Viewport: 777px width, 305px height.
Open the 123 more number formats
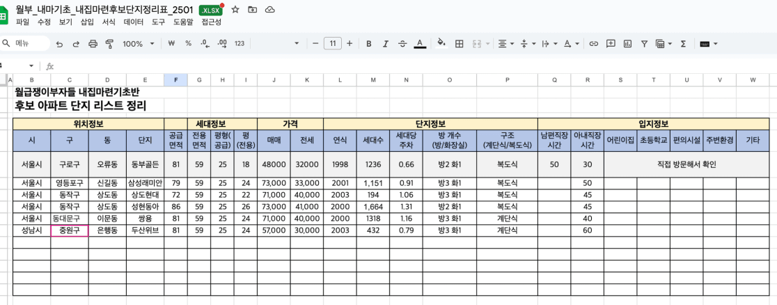[240, 44]
